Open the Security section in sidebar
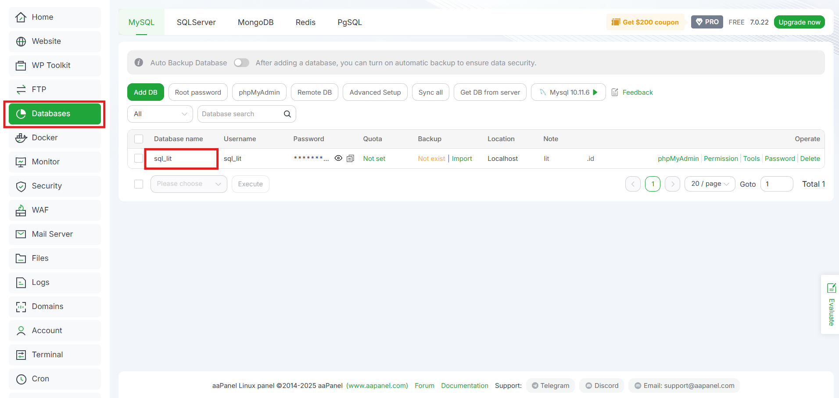The image size is (839, 398). 46,186
